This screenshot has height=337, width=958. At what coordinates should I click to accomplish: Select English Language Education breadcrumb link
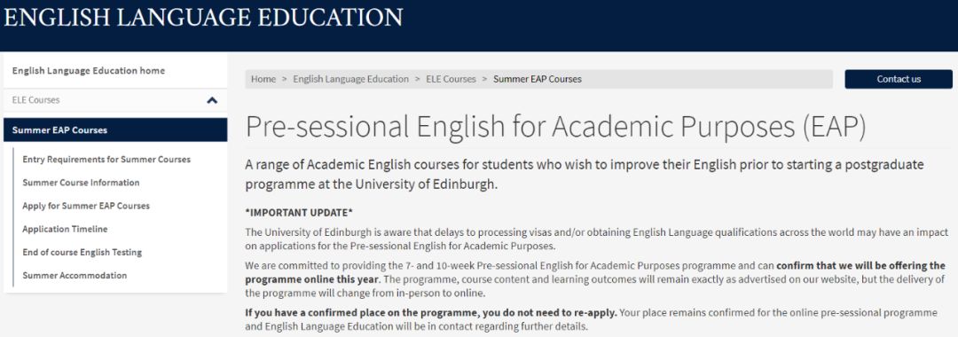(x=350, y=79)
